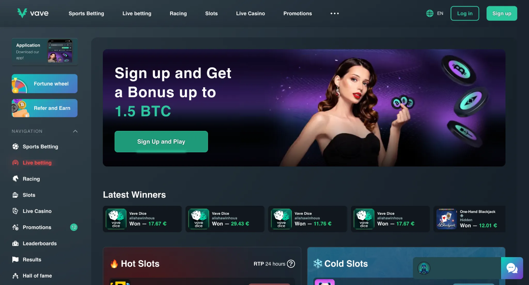Image resolution: width=529 pixels, height=285 pixels.
Task: Open the live chat support icon
Action: click(x=512, y=268)
